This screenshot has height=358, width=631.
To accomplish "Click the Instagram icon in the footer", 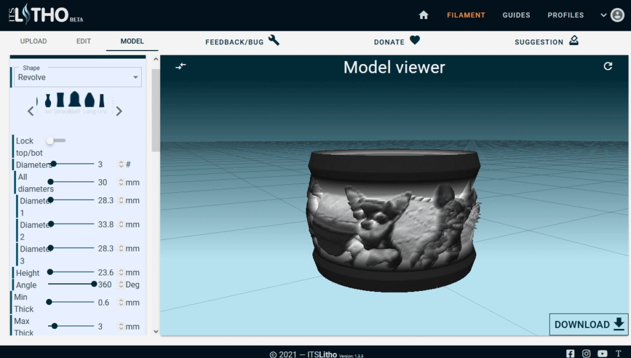I will [x=585, y=354].
